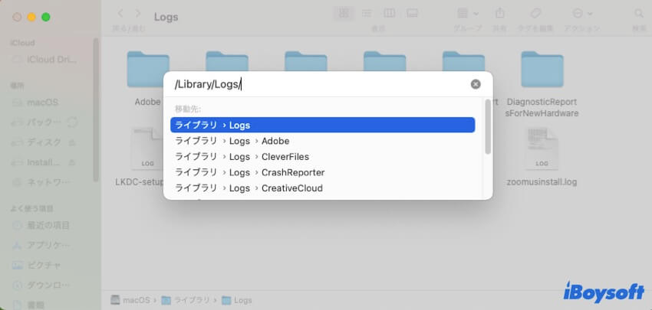The width and height of the screenshot is (652, 310).
Task: Switch to column view
Action: [x=389, y=13]
